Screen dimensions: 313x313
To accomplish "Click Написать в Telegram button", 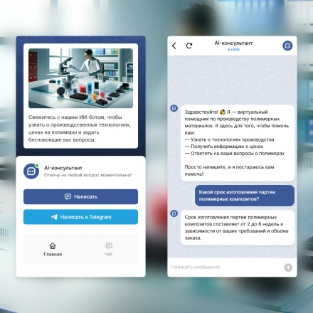I will [x=80, y=217].
